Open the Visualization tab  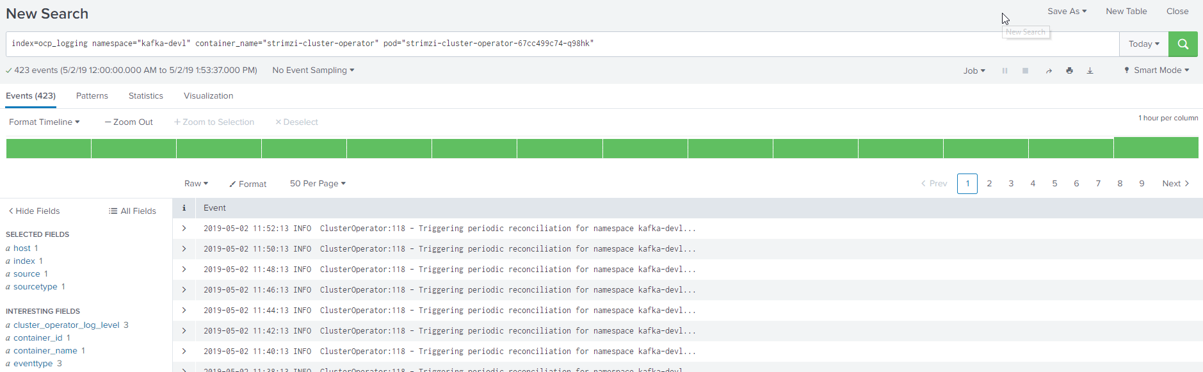[x=208, y=96]
